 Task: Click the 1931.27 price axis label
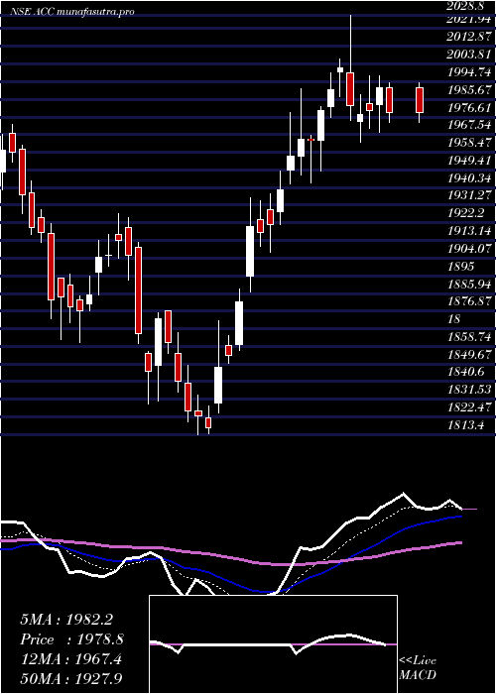(x=470, y=195)
